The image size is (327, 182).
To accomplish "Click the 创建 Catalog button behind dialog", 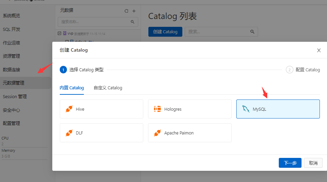I will (165, 32).
